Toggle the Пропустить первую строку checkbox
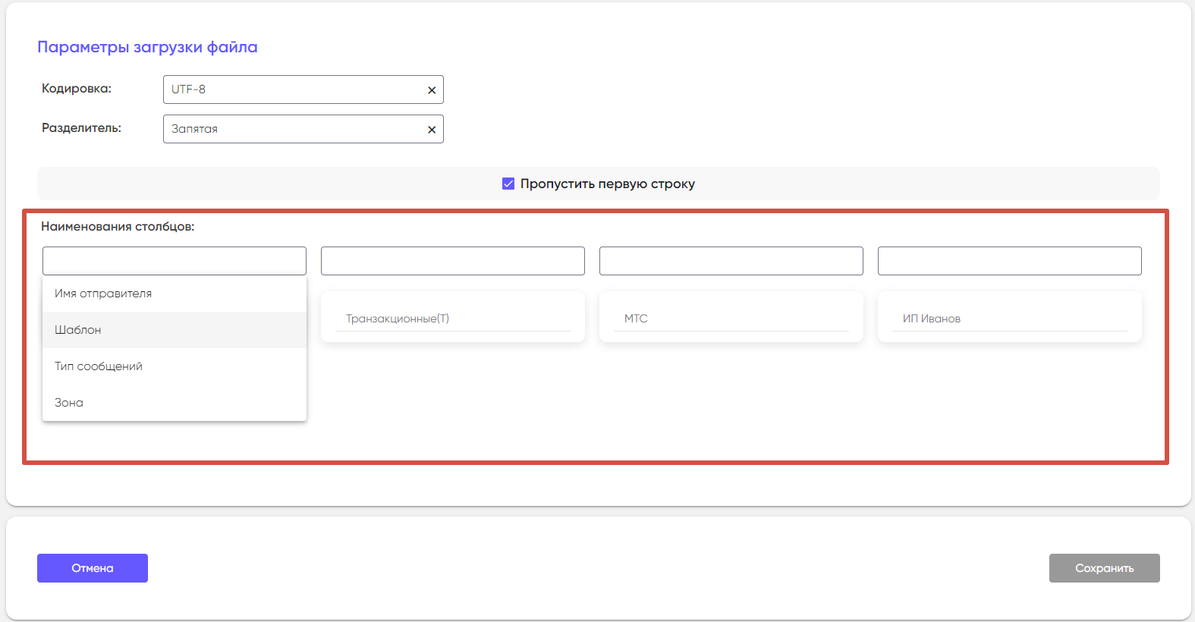Image resolution: width=1195 pixels, height=622 pixels. point(508,184)
